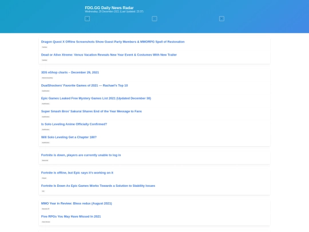Open the Dragon Quest X Offline Screenshots article
Screen dimensions: 309x232
tap(113, 42)
